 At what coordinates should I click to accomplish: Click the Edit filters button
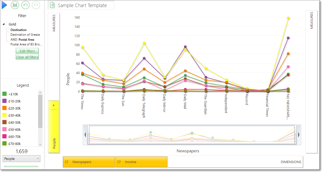(x=27, y=51)
